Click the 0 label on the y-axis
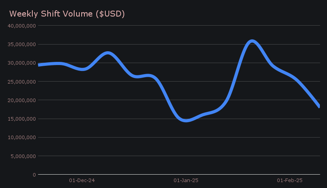The width and height of the screenshot is (327, 188). (x=34, y=175)
